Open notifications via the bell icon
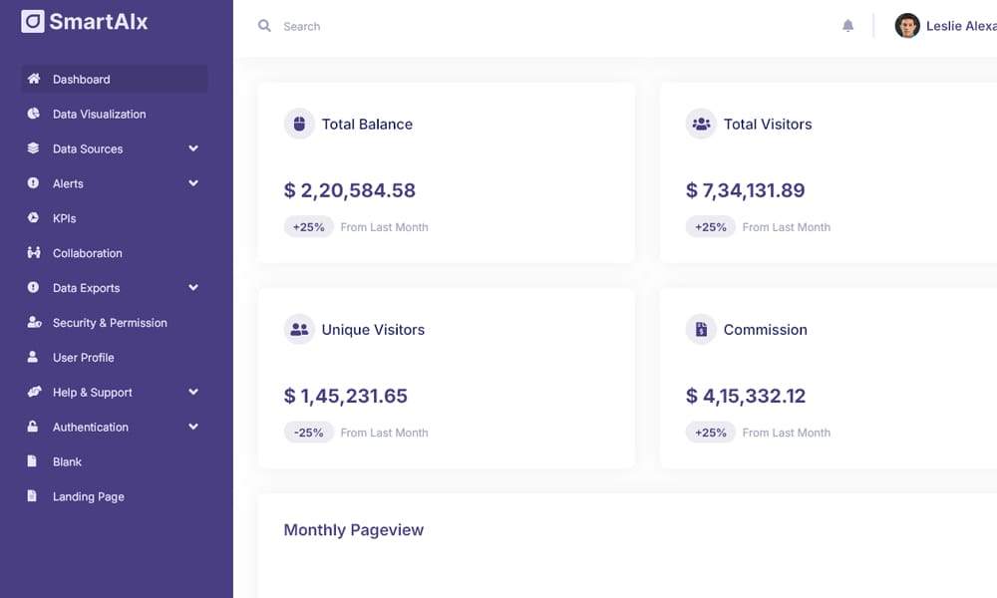Image resolution: width=997 pixels, height=598 pixels. coord(847,25)
